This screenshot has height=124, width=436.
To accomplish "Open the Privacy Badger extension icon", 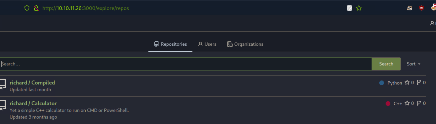I will click(409, 8).
